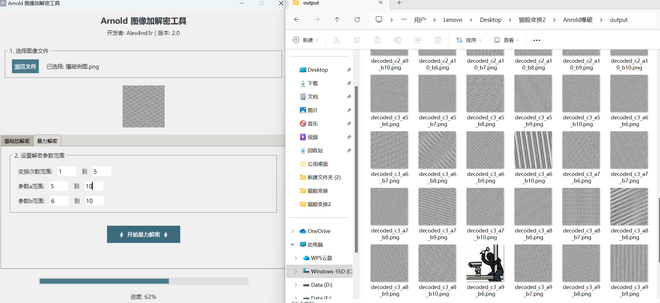Expand the OneDrive tree node
Viewport: 660px width, 303px height.
pyautogui.click(x=293, y=231)
